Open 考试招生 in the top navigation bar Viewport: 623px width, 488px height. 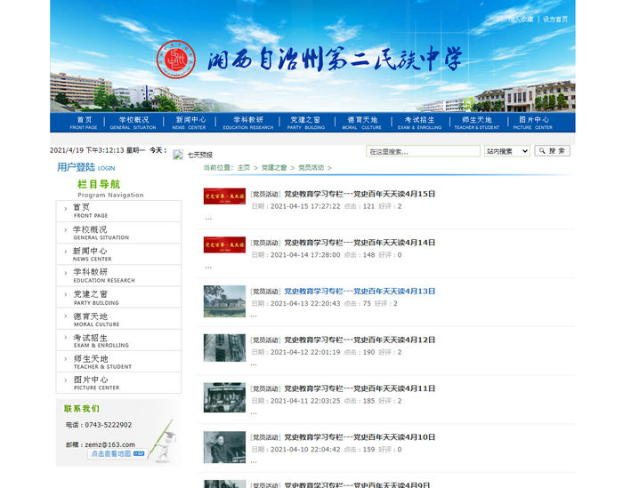[419, 123]
